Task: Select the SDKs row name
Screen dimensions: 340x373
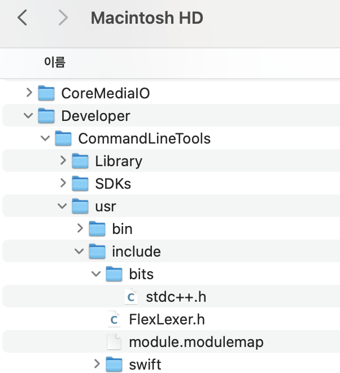Action: [113, 184]
